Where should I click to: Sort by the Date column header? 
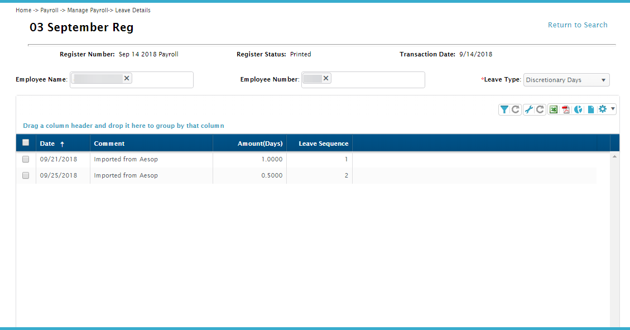click(47, 144)
